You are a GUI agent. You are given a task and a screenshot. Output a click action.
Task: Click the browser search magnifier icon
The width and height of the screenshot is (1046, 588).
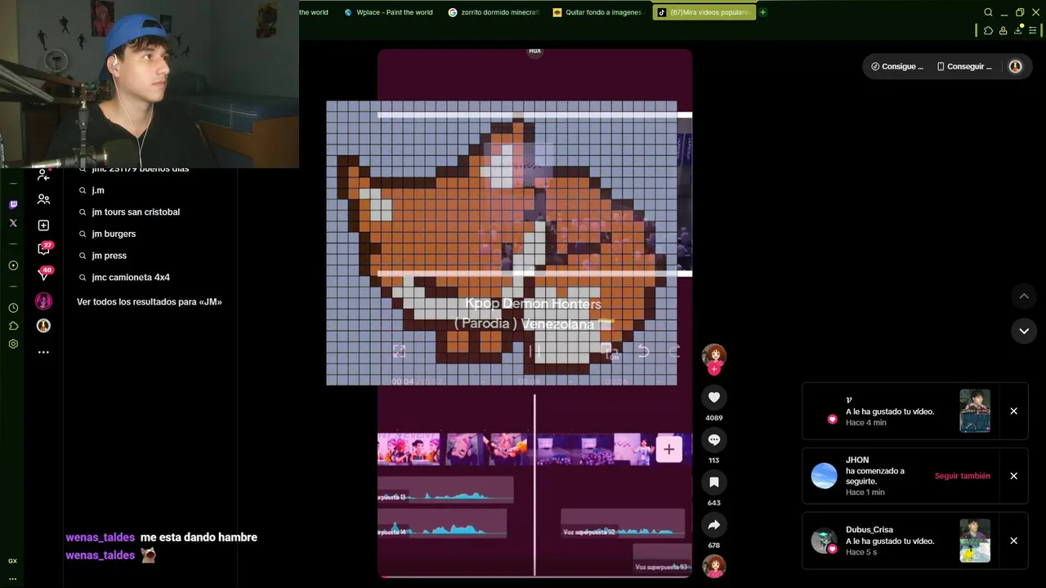[988, 12]
